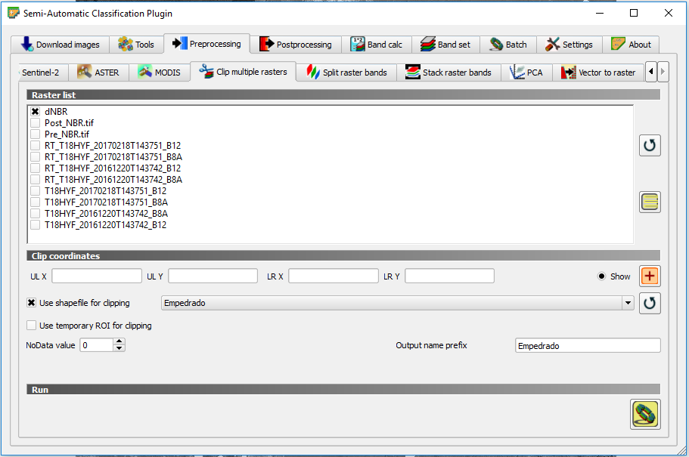Decrease the NoData value

119,348
